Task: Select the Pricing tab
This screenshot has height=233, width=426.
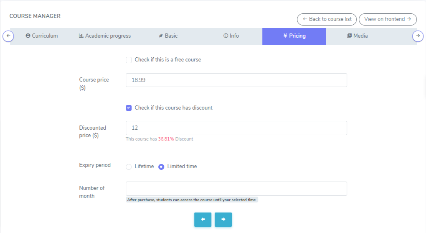Action: pos(294,36)
